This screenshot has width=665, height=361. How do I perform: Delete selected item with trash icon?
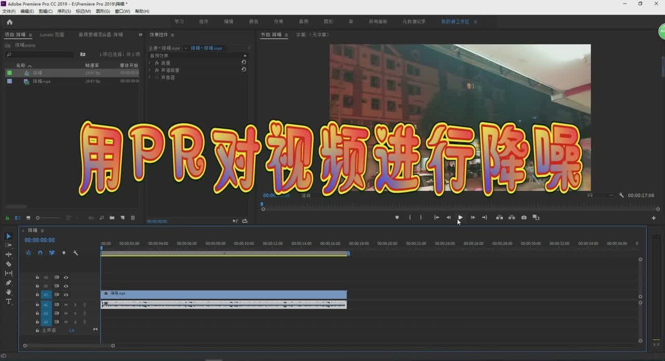pyautogui.click(x=132, y=218)
